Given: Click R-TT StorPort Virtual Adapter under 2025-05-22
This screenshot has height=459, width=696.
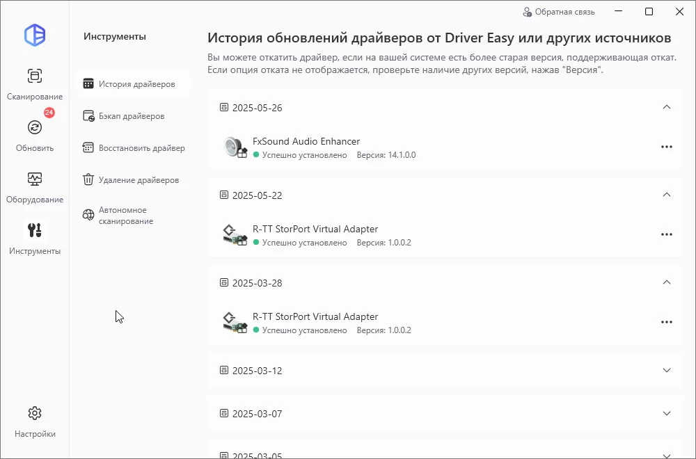Looking at the screenshot, I should pyautogui.click(x=315, y=229).
